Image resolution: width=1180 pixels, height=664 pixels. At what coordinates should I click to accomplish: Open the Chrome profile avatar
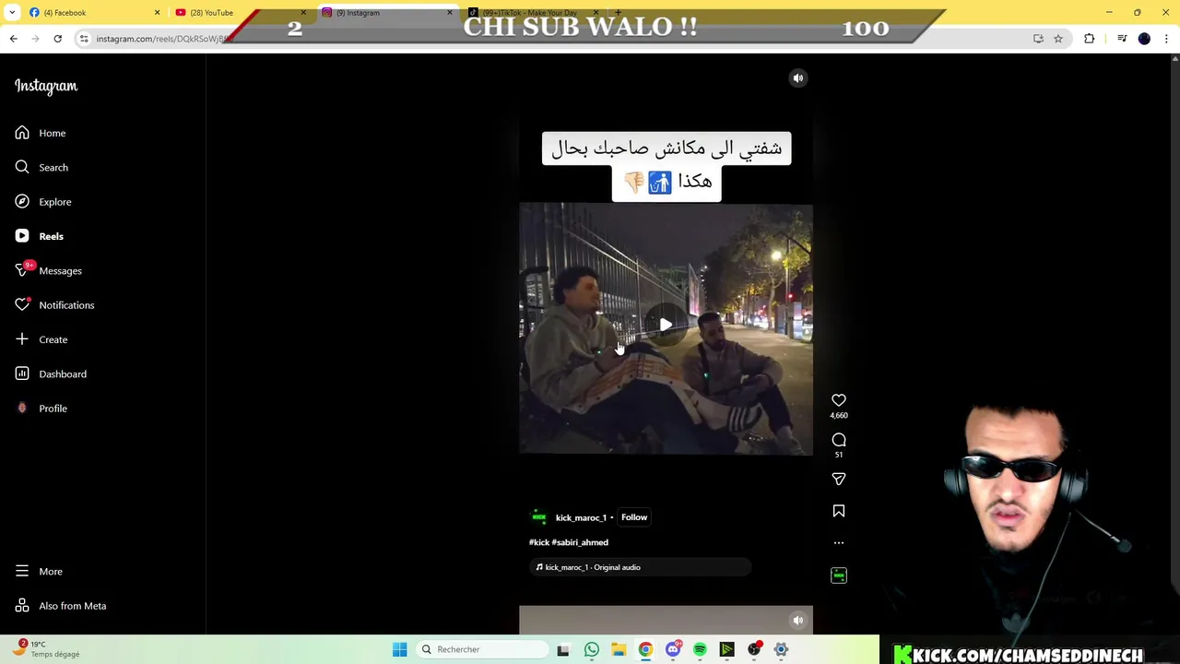tap(1144, 39)
